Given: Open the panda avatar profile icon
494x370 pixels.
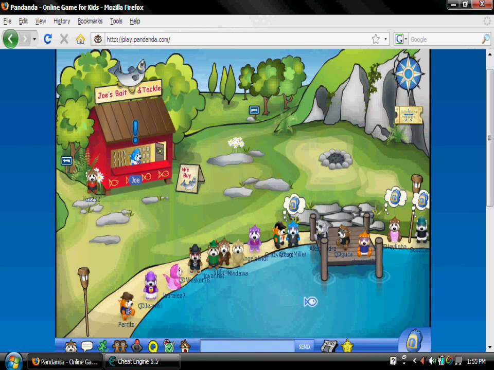Looking at the screenshot, I should coord(71,346).
